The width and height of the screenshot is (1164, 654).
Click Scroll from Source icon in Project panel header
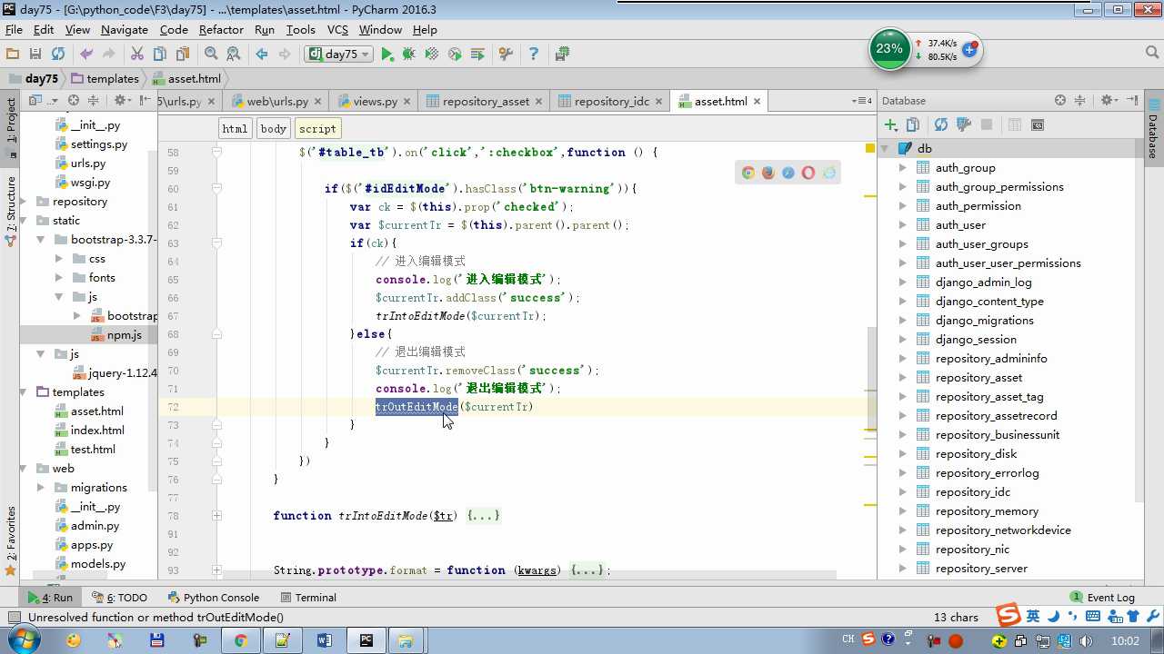[74, 101]
